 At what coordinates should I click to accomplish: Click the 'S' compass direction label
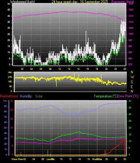(x=132, y=82)
